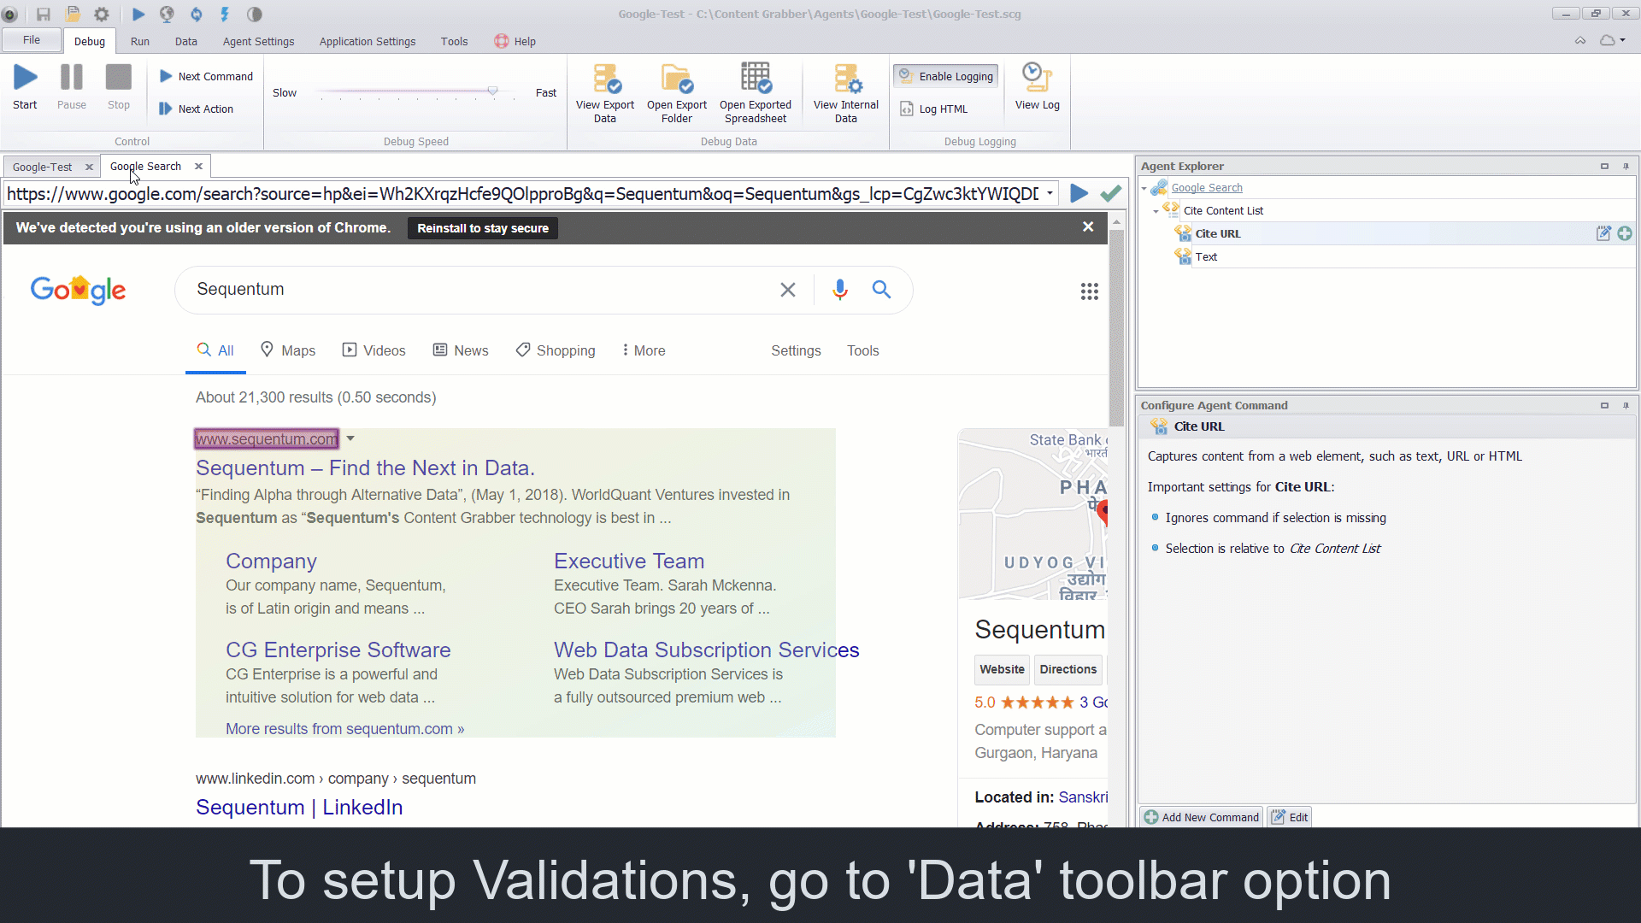Click green plus icon on Cite URL row
This screenshot has height=923, width=1641.
coord(1625,233)
